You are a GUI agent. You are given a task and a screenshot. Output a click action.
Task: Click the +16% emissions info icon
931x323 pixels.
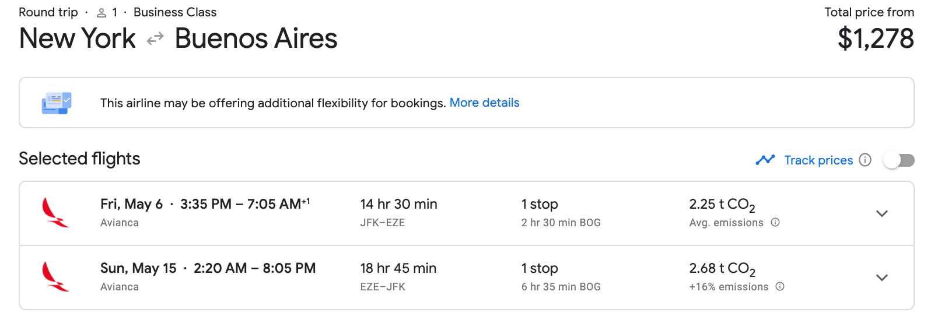(780, 286)
